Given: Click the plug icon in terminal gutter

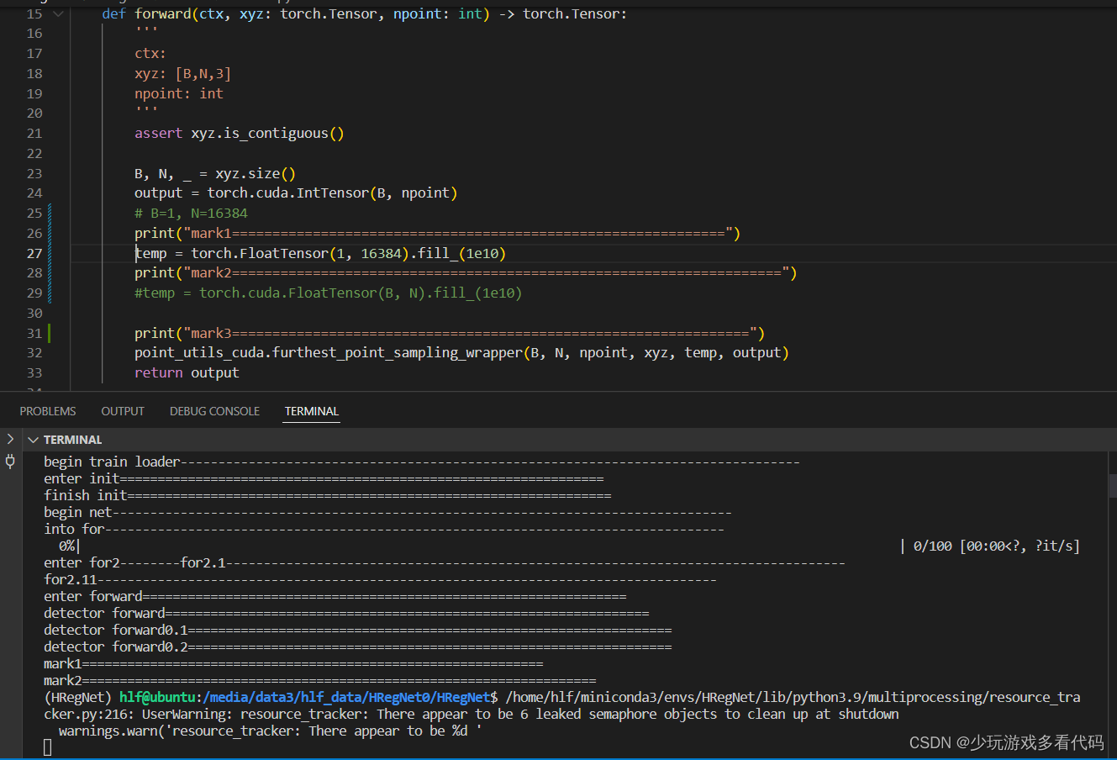Looking at the screenshot, I should pos(10,461).
